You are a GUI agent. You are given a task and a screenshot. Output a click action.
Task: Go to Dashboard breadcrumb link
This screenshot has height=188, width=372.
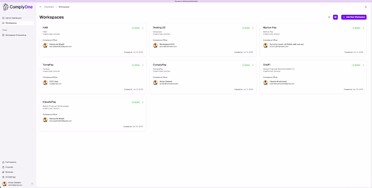[49, 7]
